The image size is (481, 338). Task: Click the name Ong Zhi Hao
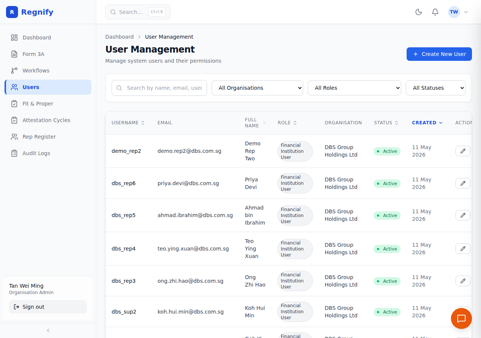255,281
